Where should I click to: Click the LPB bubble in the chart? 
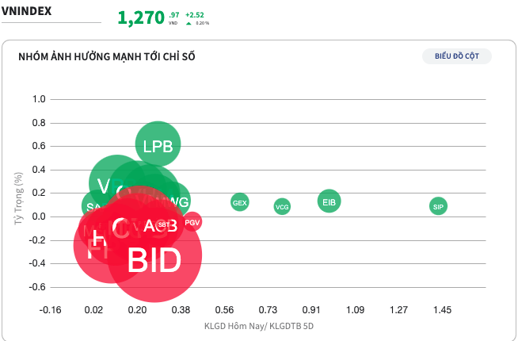[158, 145]
